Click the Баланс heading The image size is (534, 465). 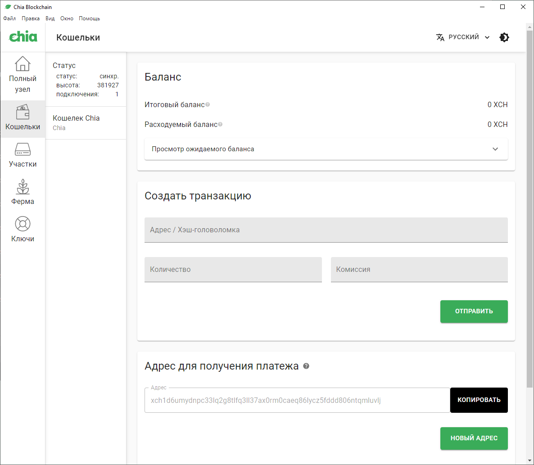pos(163,77)
